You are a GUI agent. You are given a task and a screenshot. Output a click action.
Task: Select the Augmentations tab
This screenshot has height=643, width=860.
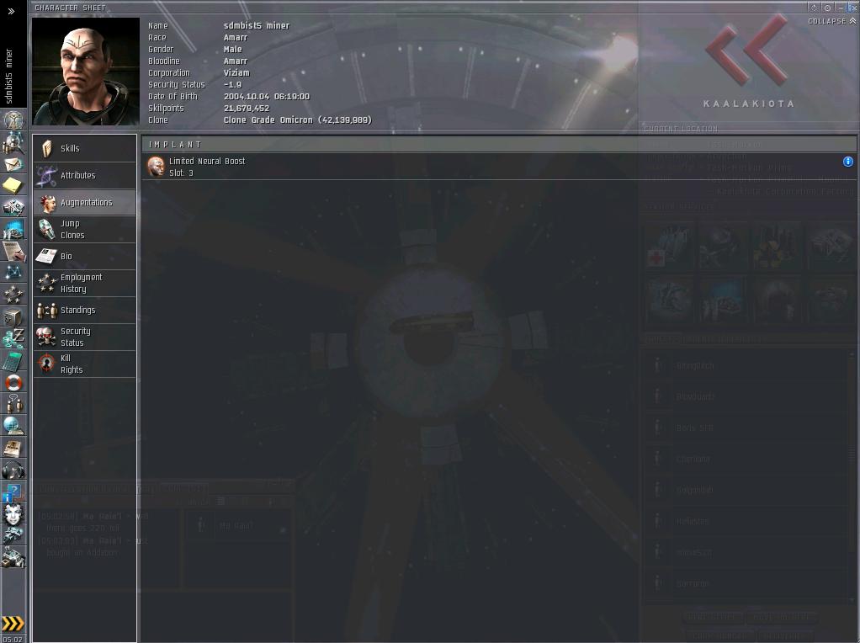[84, 203]
